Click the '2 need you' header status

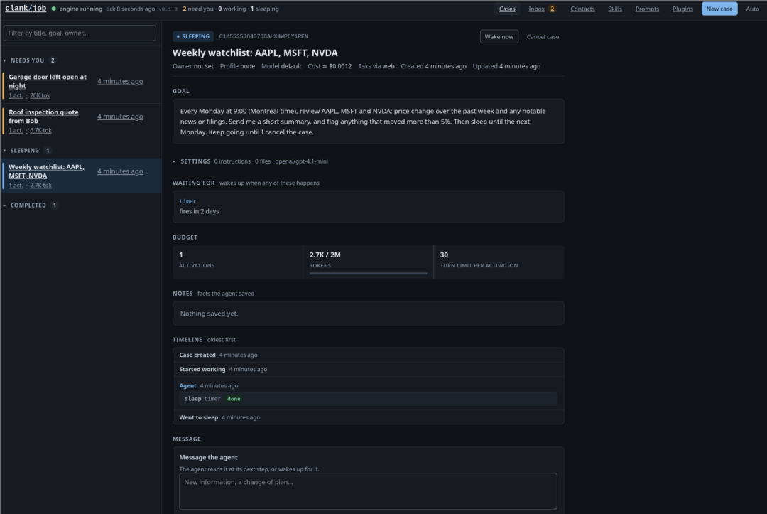click(x=198, y=9)
